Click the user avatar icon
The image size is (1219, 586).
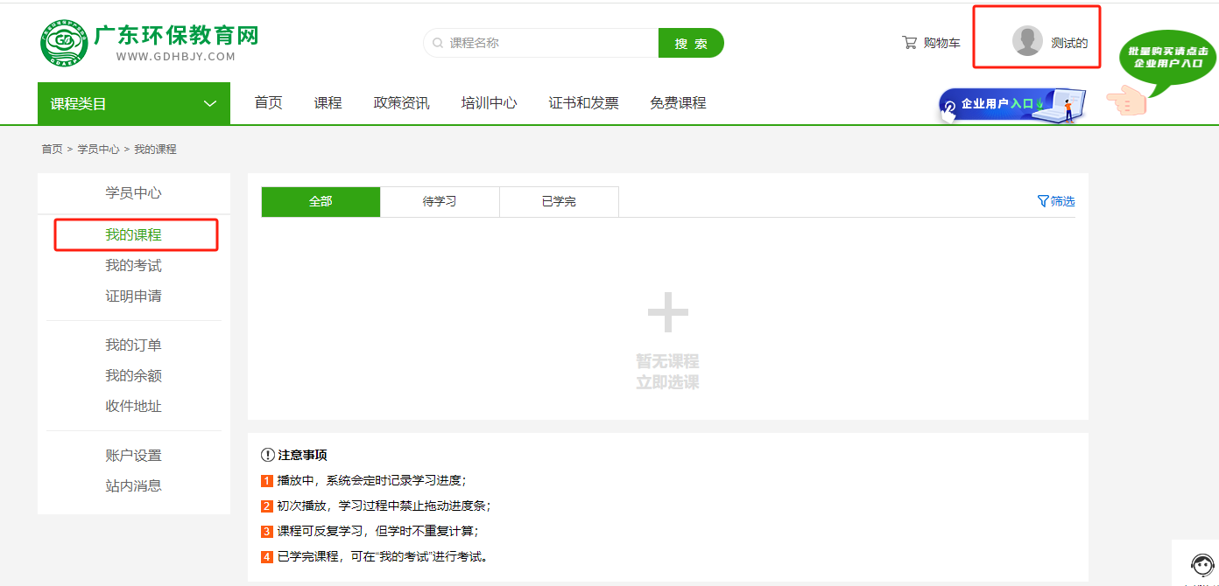pyautogui.click(x=1027, y=41)
